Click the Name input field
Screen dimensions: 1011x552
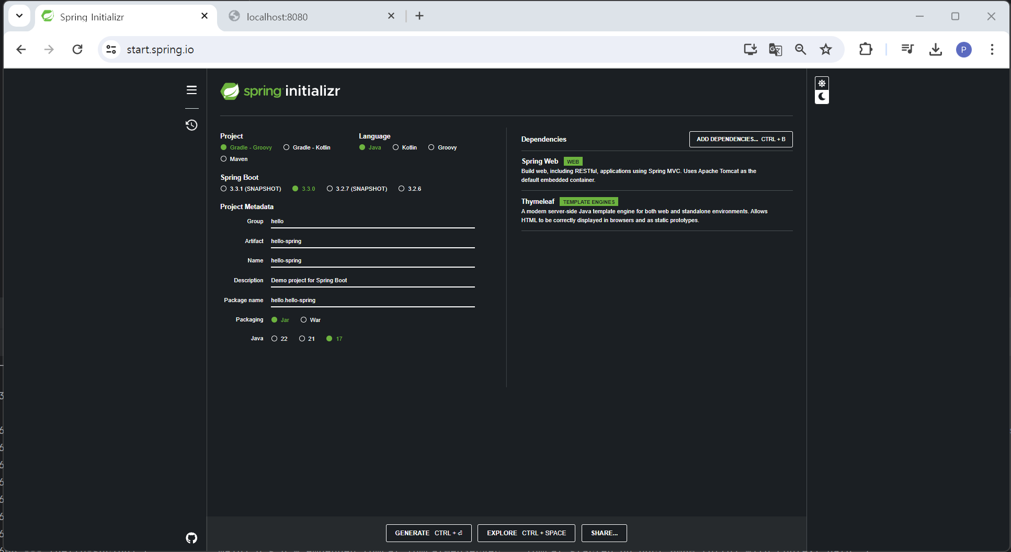tap(373, 261)
